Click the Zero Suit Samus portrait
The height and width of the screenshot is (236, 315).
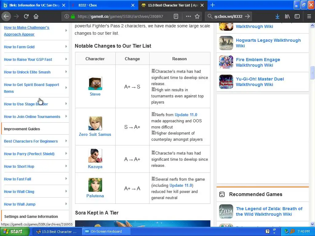(x=95, y=124)
